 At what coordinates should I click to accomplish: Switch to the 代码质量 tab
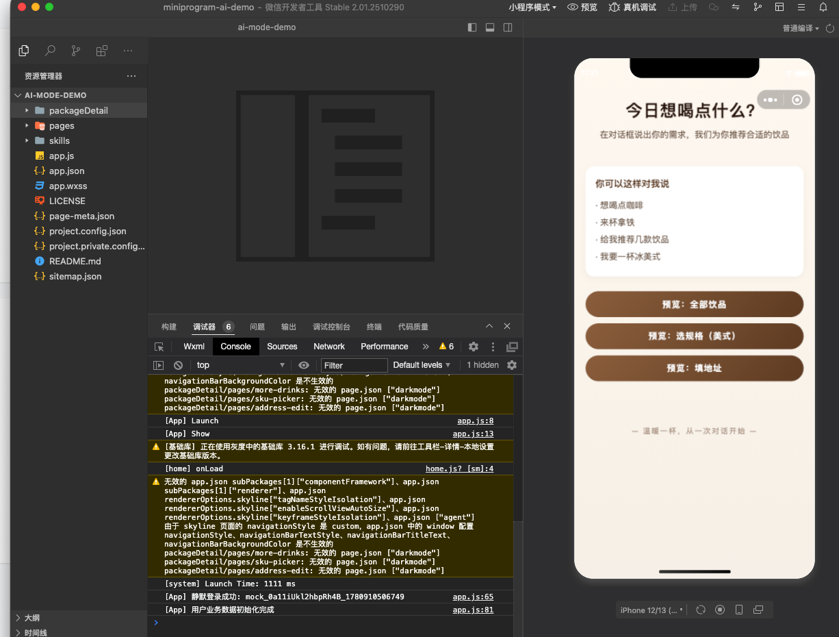(413, 327)
